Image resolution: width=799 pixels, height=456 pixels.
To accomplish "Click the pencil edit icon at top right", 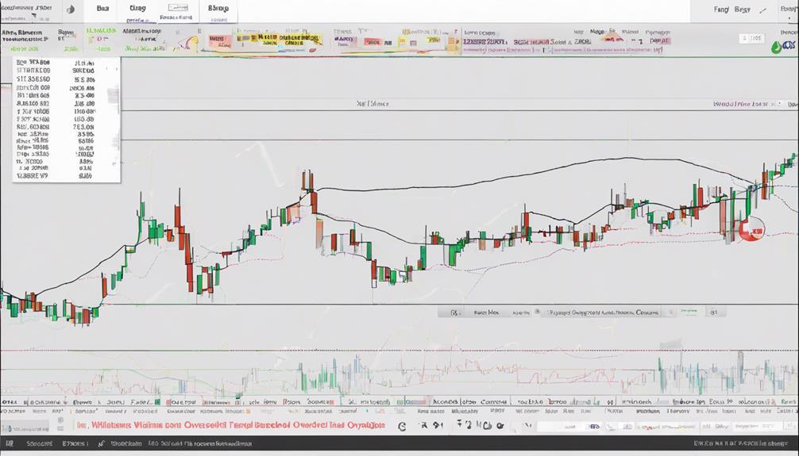I will pyautogui.click(x=762, y=10).
